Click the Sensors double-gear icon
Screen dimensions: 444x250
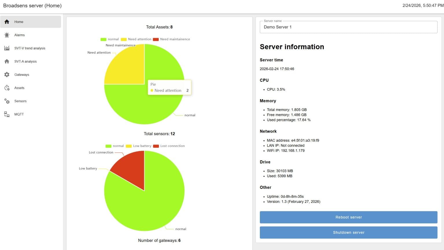(7, 101)
